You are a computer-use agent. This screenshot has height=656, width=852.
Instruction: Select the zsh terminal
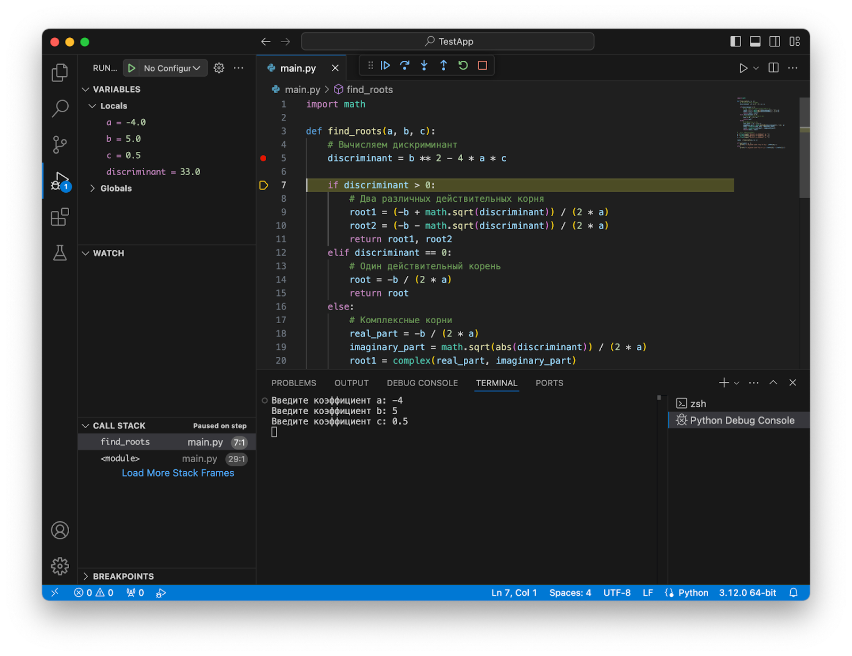739,404
